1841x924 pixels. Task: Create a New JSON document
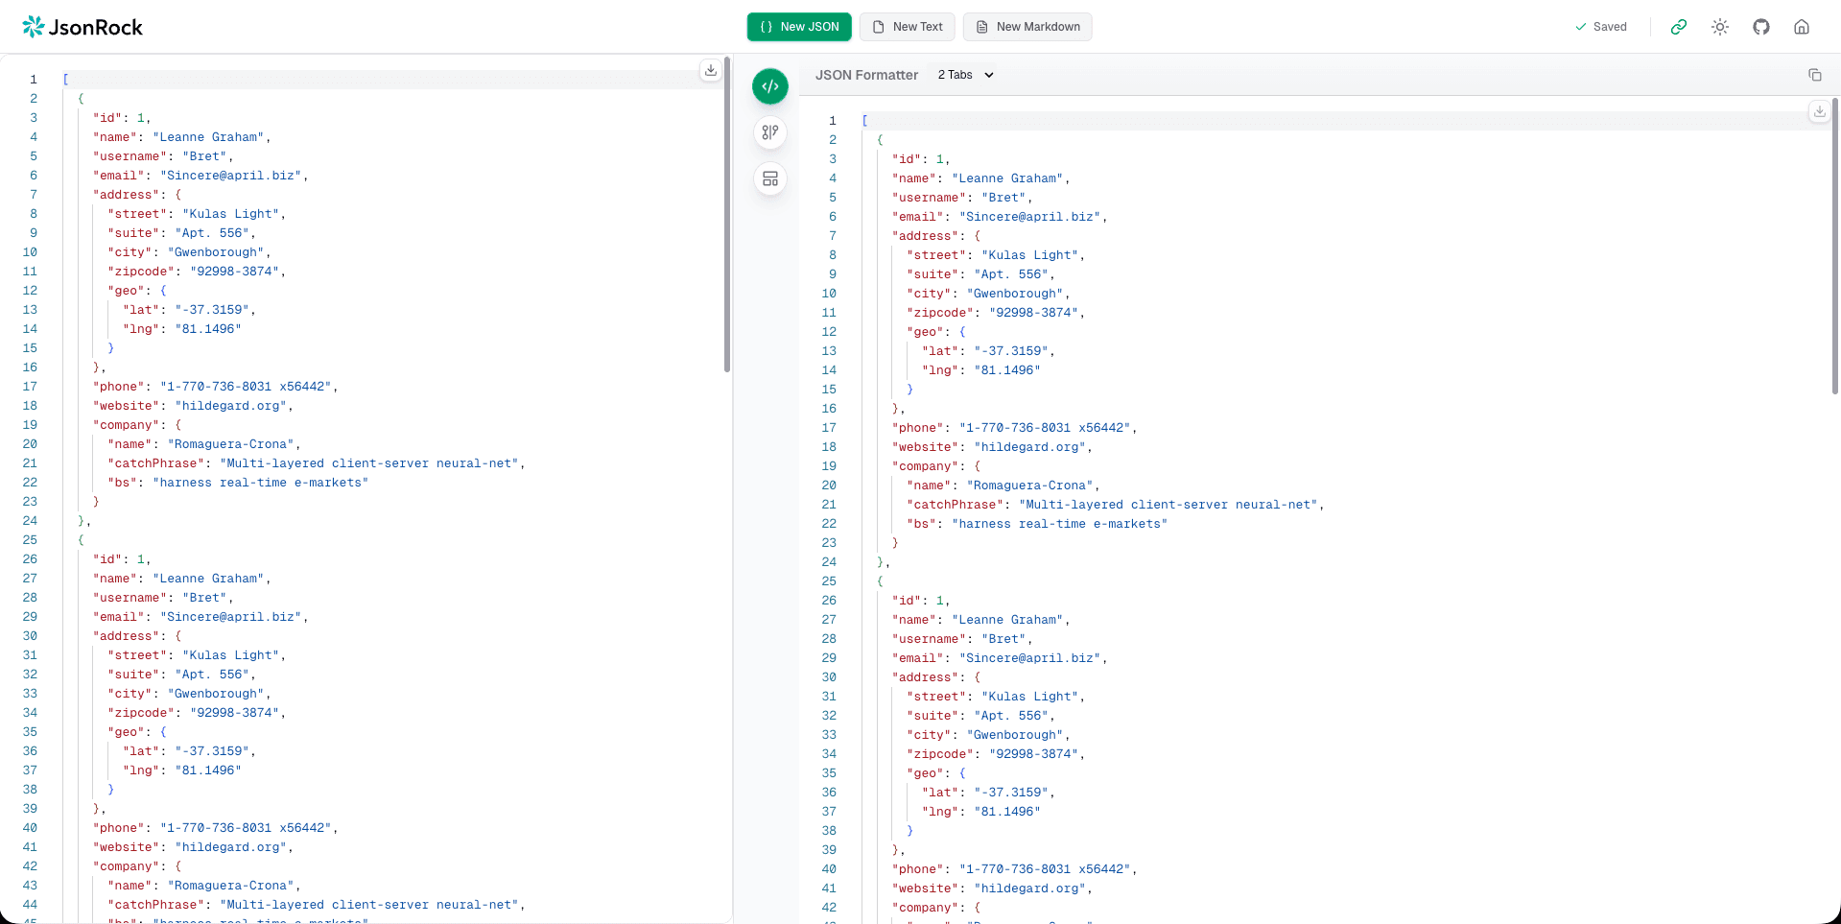point(799,27)
